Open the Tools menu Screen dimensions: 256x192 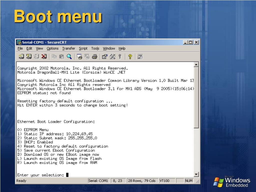pos(95,48)
